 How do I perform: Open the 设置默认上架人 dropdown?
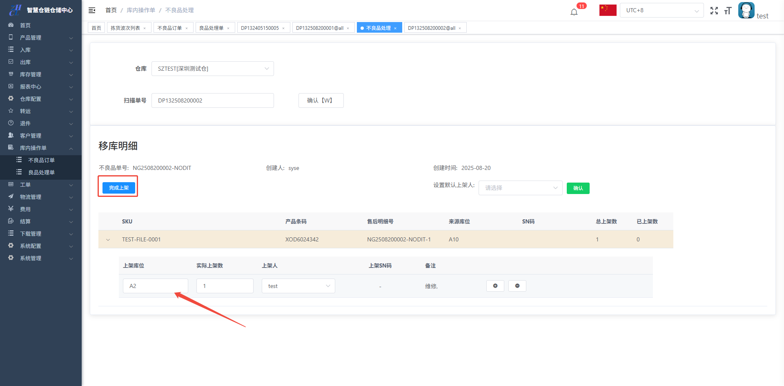coord(520,188)
